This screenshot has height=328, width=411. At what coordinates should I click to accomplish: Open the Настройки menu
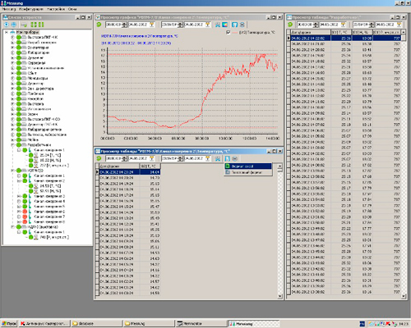[x=56, y=9]
